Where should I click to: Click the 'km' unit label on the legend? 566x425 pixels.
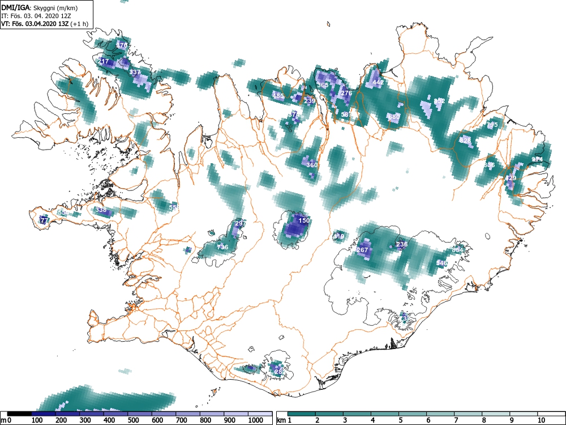click(x=281, y=420)
